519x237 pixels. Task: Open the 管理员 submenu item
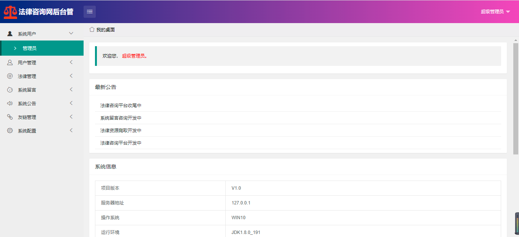[42, 48]
